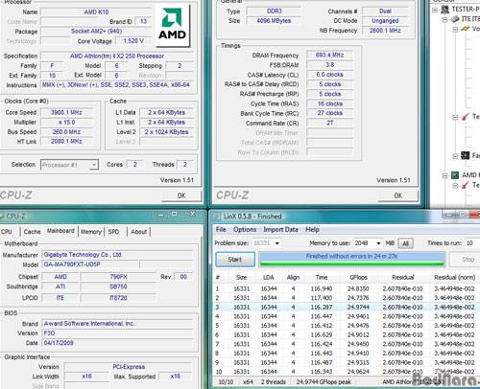Collapse the temperatures branch under the AMD node
Viewport: 480px width, 389px height.
pyautogui.click(x=455, y=186)
